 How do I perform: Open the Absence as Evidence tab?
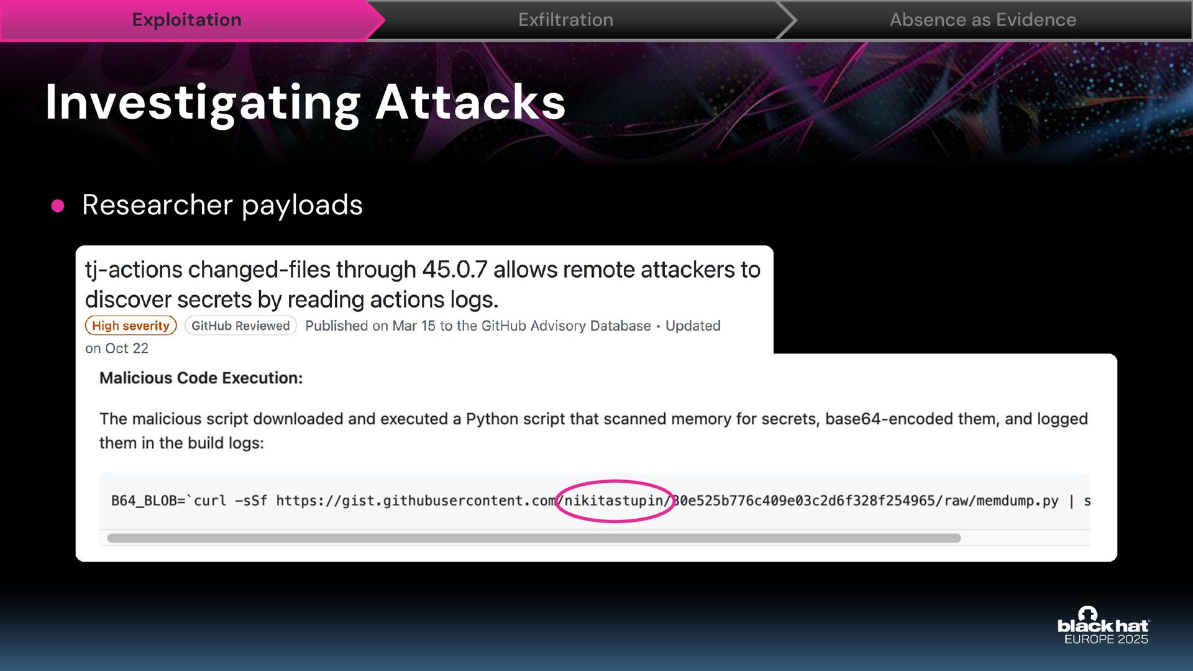point(982,20)
